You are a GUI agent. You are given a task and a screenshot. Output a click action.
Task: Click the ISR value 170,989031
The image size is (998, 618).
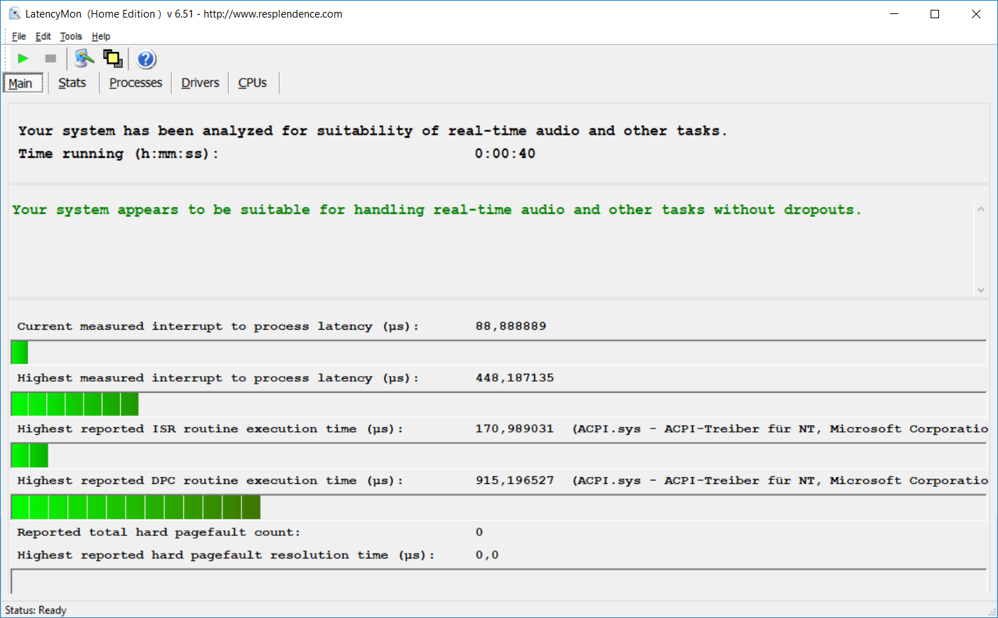click(514, 429)
